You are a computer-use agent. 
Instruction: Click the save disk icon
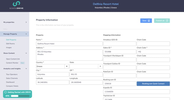point(149,21)
